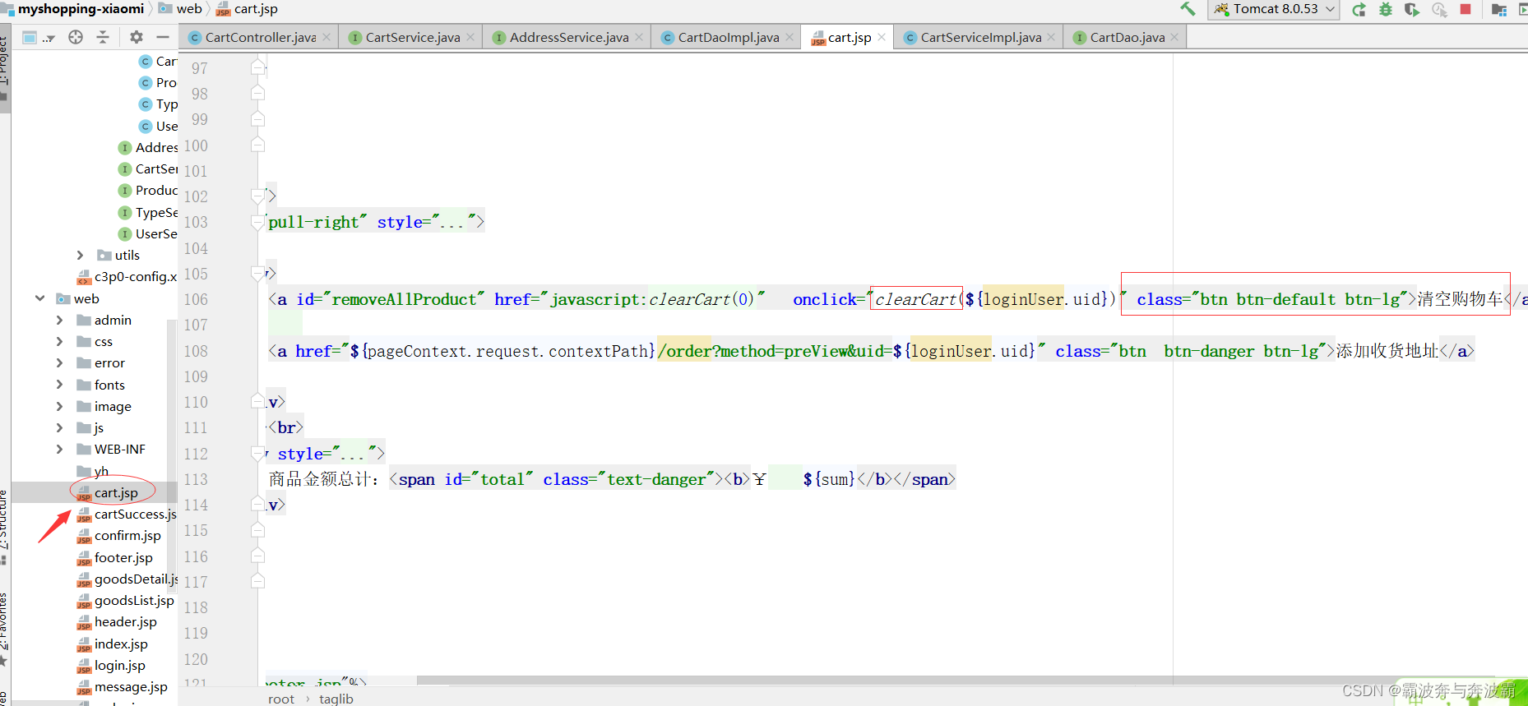Open the Project view mode dropdown

(39, 37)
